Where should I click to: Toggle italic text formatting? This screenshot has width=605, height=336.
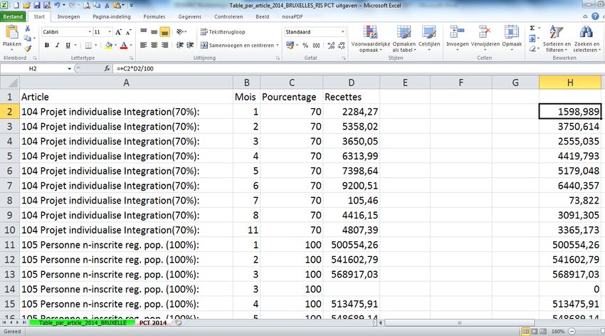click(x=58, y=45)
